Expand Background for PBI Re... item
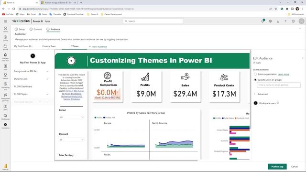The height and width of the screenshot is (172, 306). (47, 71)
